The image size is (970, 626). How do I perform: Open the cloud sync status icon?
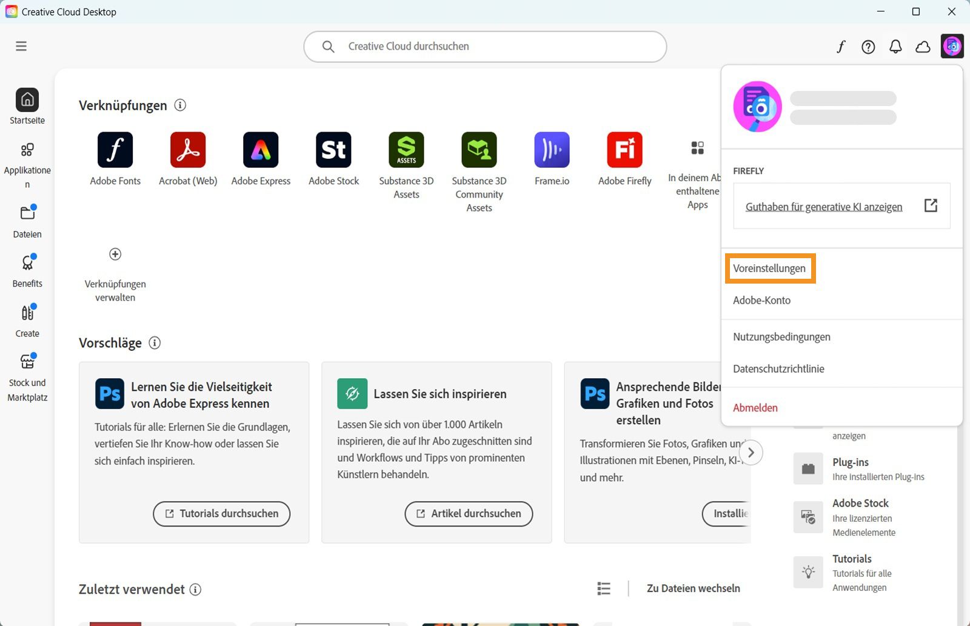tap(923, 47)
